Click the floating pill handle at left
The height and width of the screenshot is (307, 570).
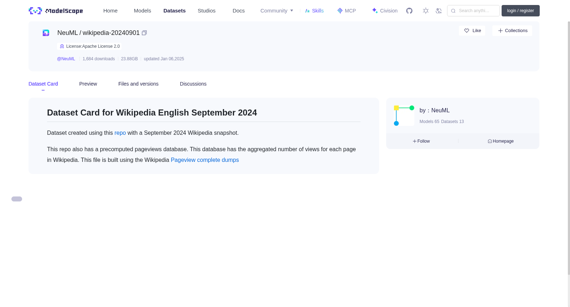point(17,199)
